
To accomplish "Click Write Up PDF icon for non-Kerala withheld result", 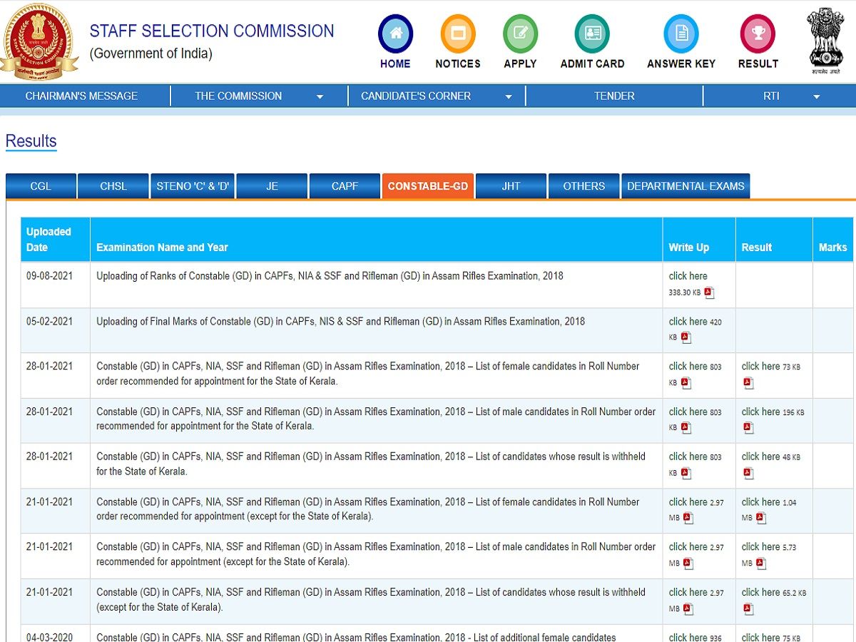I will 688,609.
